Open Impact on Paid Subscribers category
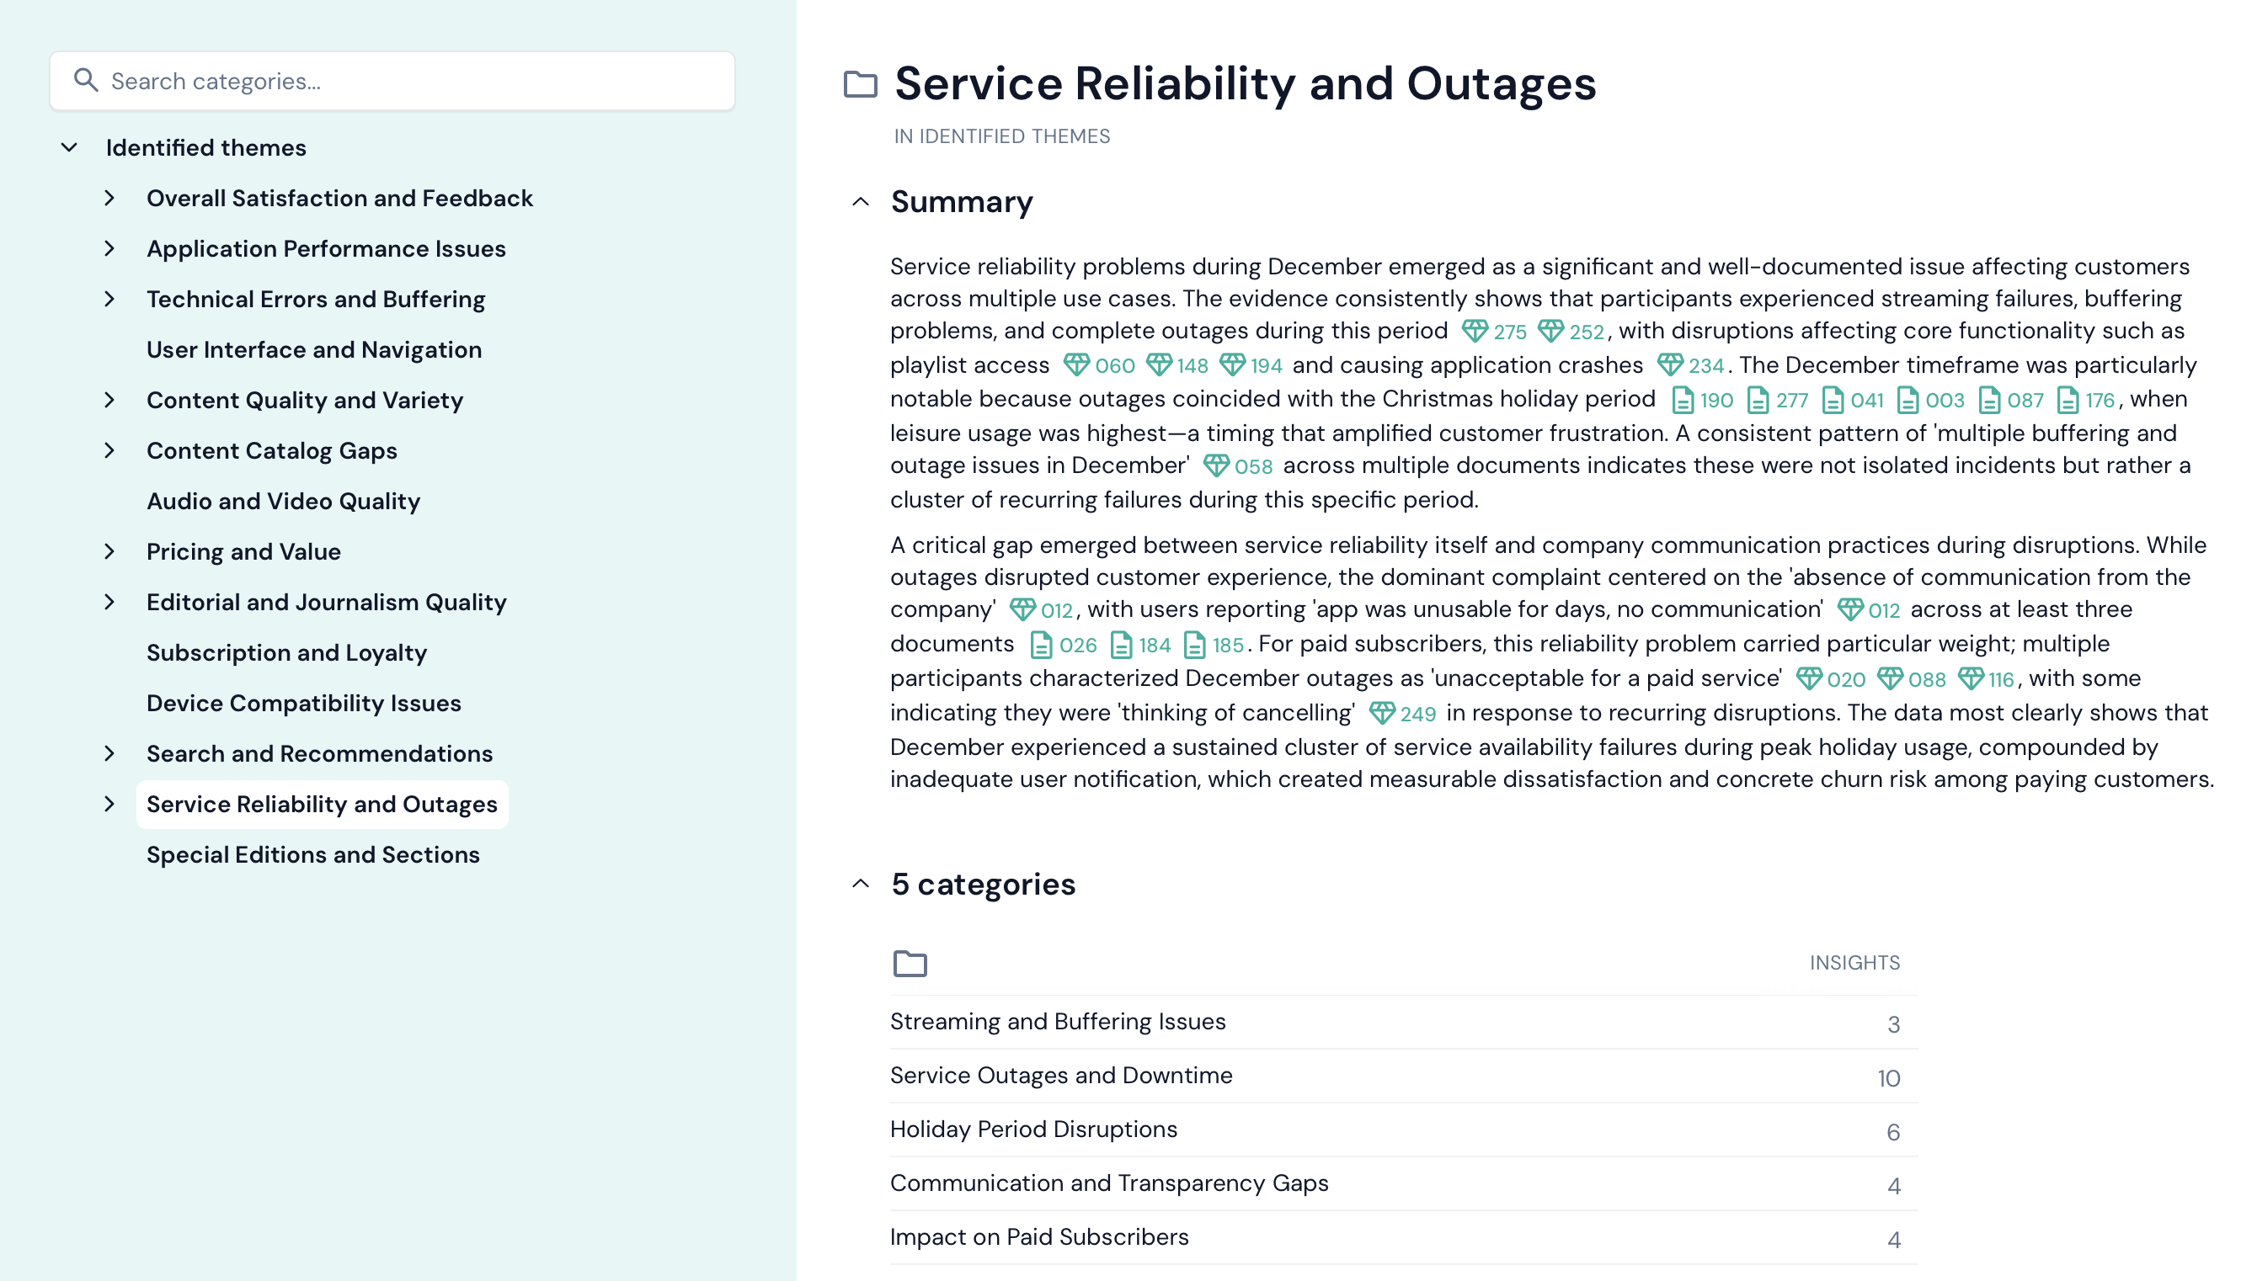Screen dimensions: 2257x1281 [x=1038, y=1237]
